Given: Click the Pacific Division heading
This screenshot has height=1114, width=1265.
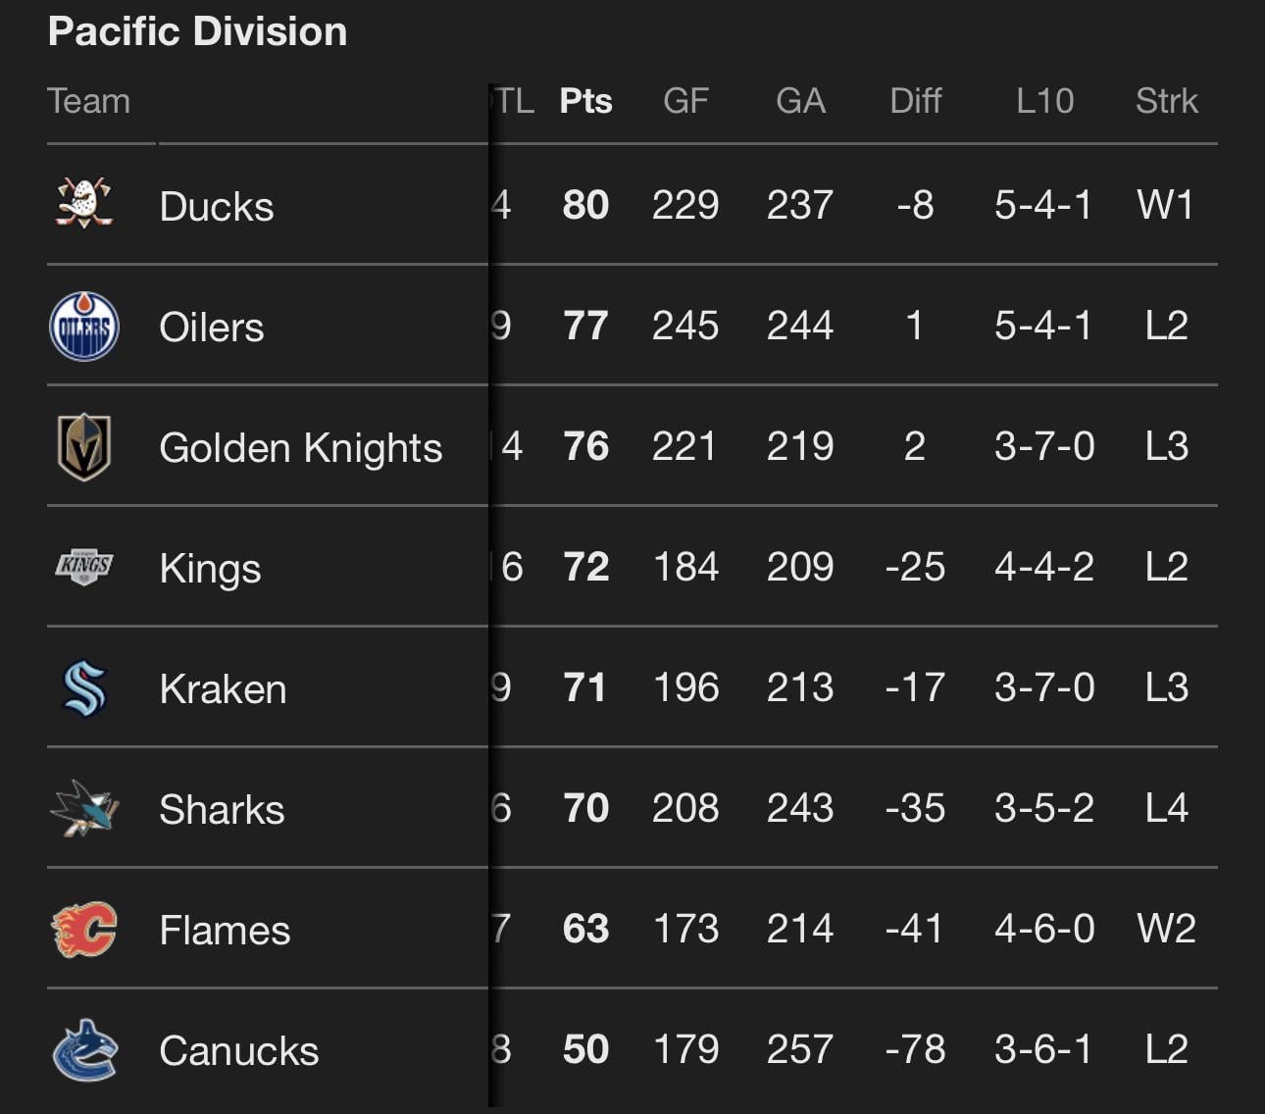Looking at the screenshot, I should point(197,31).
